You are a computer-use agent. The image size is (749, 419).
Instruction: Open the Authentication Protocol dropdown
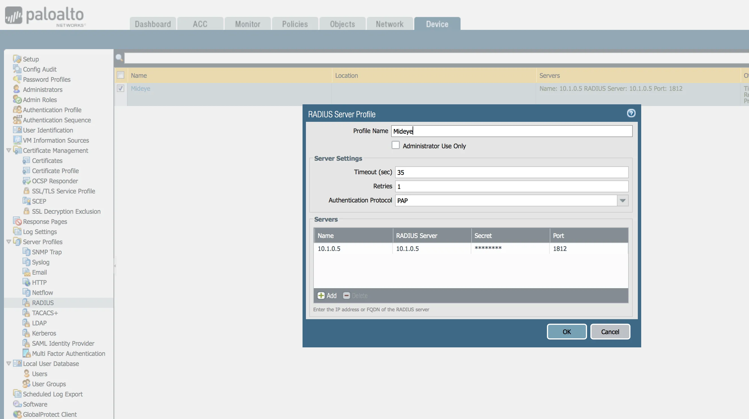tap(622, 200)
